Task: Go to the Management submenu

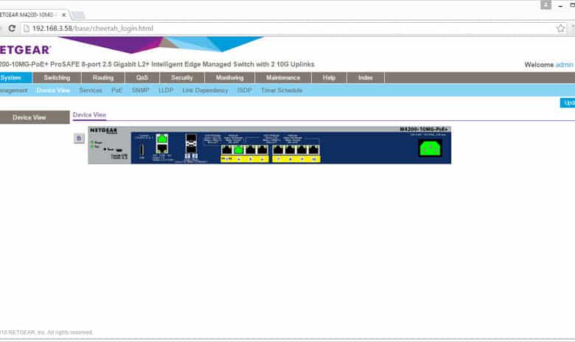Action: tap(13, 90)
